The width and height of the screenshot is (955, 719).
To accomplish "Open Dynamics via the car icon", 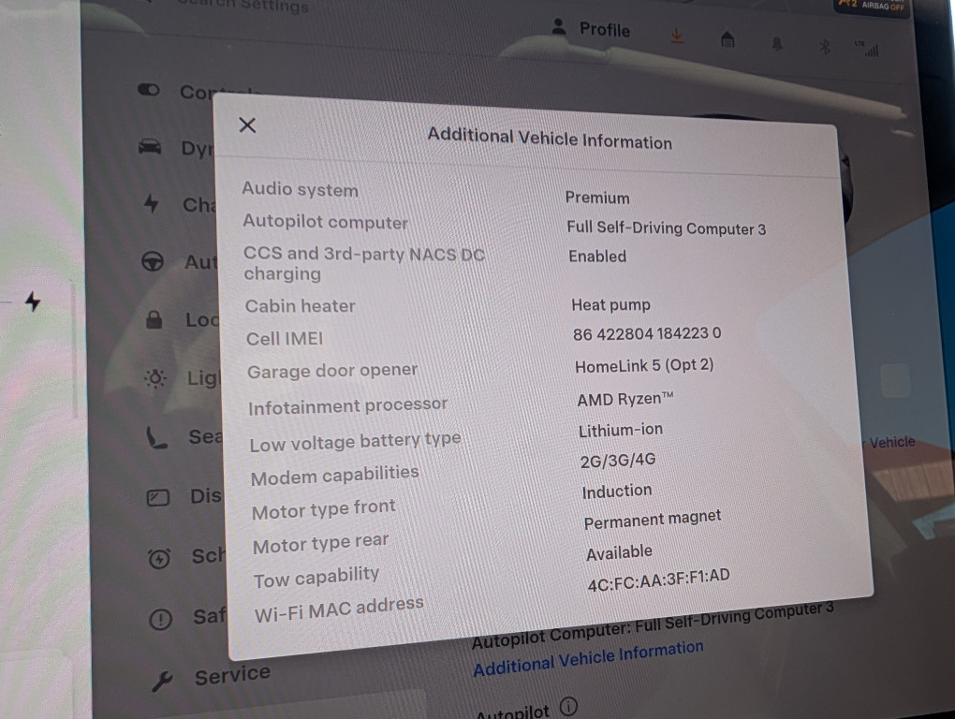I will (149, 147).
